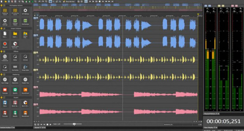244x131 pixels.
Task: Click the Open folder import action
Action: pyautogui.click(x=15, y=35)
